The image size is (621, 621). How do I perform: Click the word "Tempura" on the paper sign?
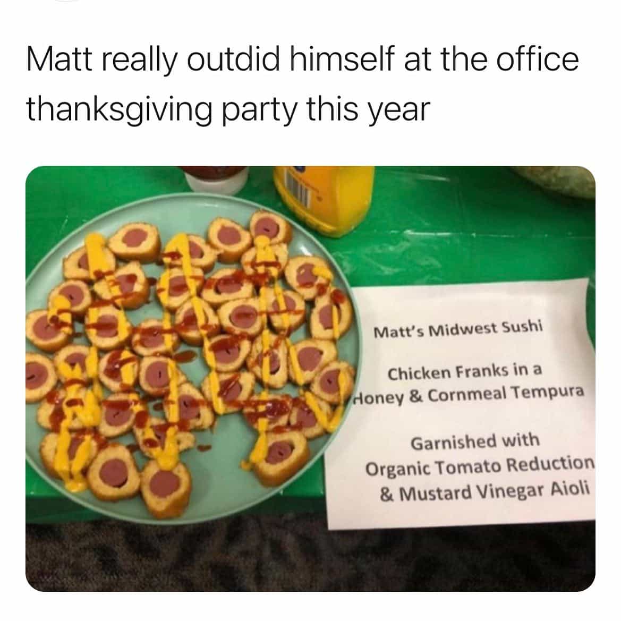tap(548, 393)
